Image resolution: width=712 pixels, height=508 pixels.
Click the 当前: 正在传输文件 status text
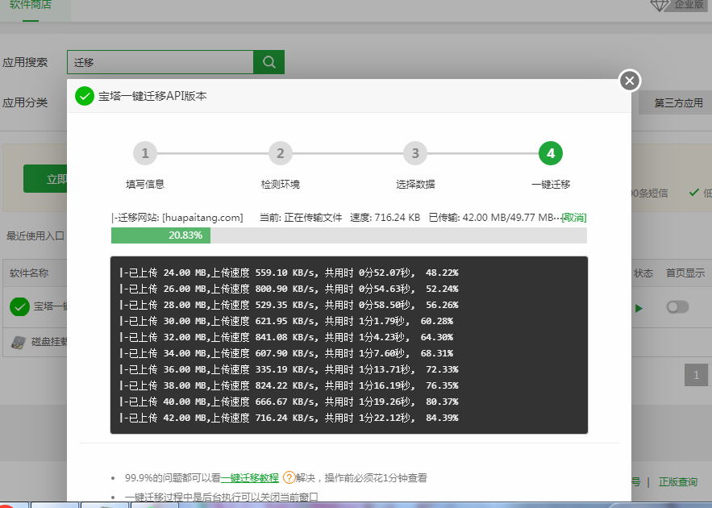(301, 218)
